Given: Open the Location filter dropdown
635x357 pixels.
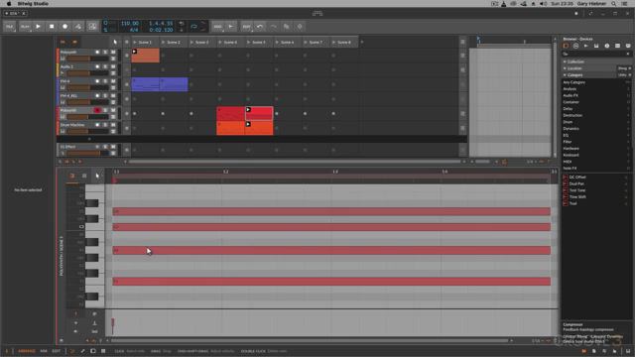Looking at the screenshot, I should [x=624, y=68].
